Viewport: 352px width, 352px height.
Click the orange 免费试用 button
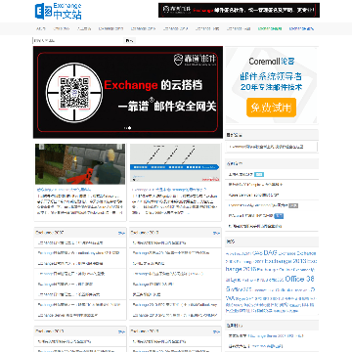pyautogui.click(x=271, y=108)
